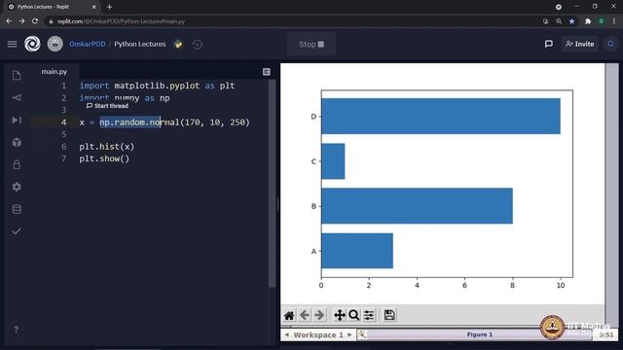Open the Settings gear in the sidebar

coord(17,187)
